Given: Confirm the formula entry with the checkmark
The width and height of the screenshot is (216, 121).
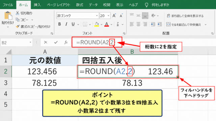Looking at the screenshot, I should point(56,42).
